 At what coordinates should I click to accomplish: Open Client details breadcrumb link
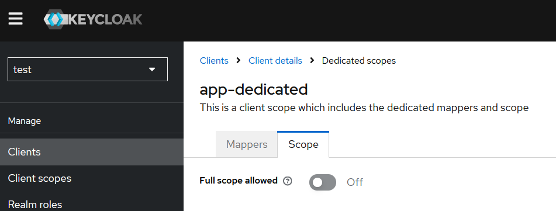(x=275, y=61)
